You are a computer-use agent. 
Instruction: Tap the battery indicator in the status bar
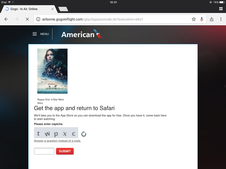222,2
